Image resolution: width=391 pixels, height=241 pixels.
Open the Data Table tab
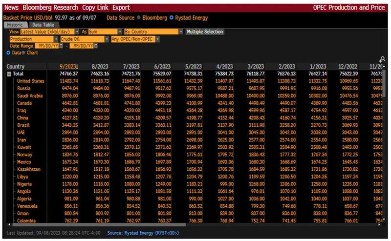pos(43,24)
